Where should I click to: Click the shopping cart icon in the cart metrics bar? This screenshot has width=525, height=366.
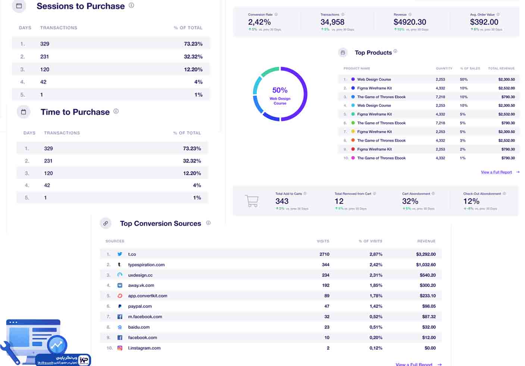tap(252, 201)
